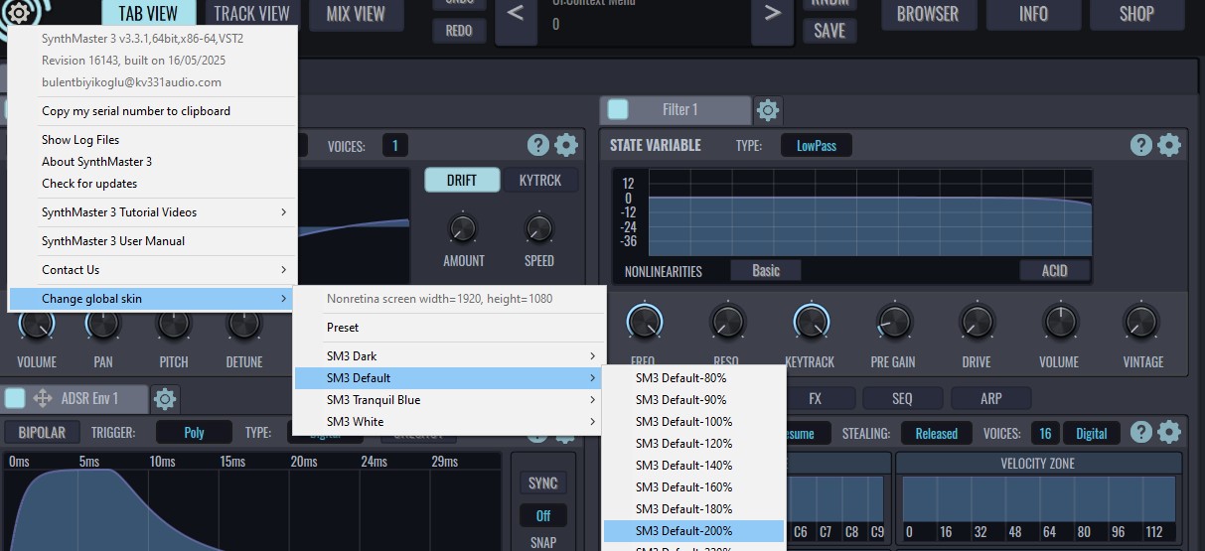
Task: Open the SHOP
Action: [1136, 14]
